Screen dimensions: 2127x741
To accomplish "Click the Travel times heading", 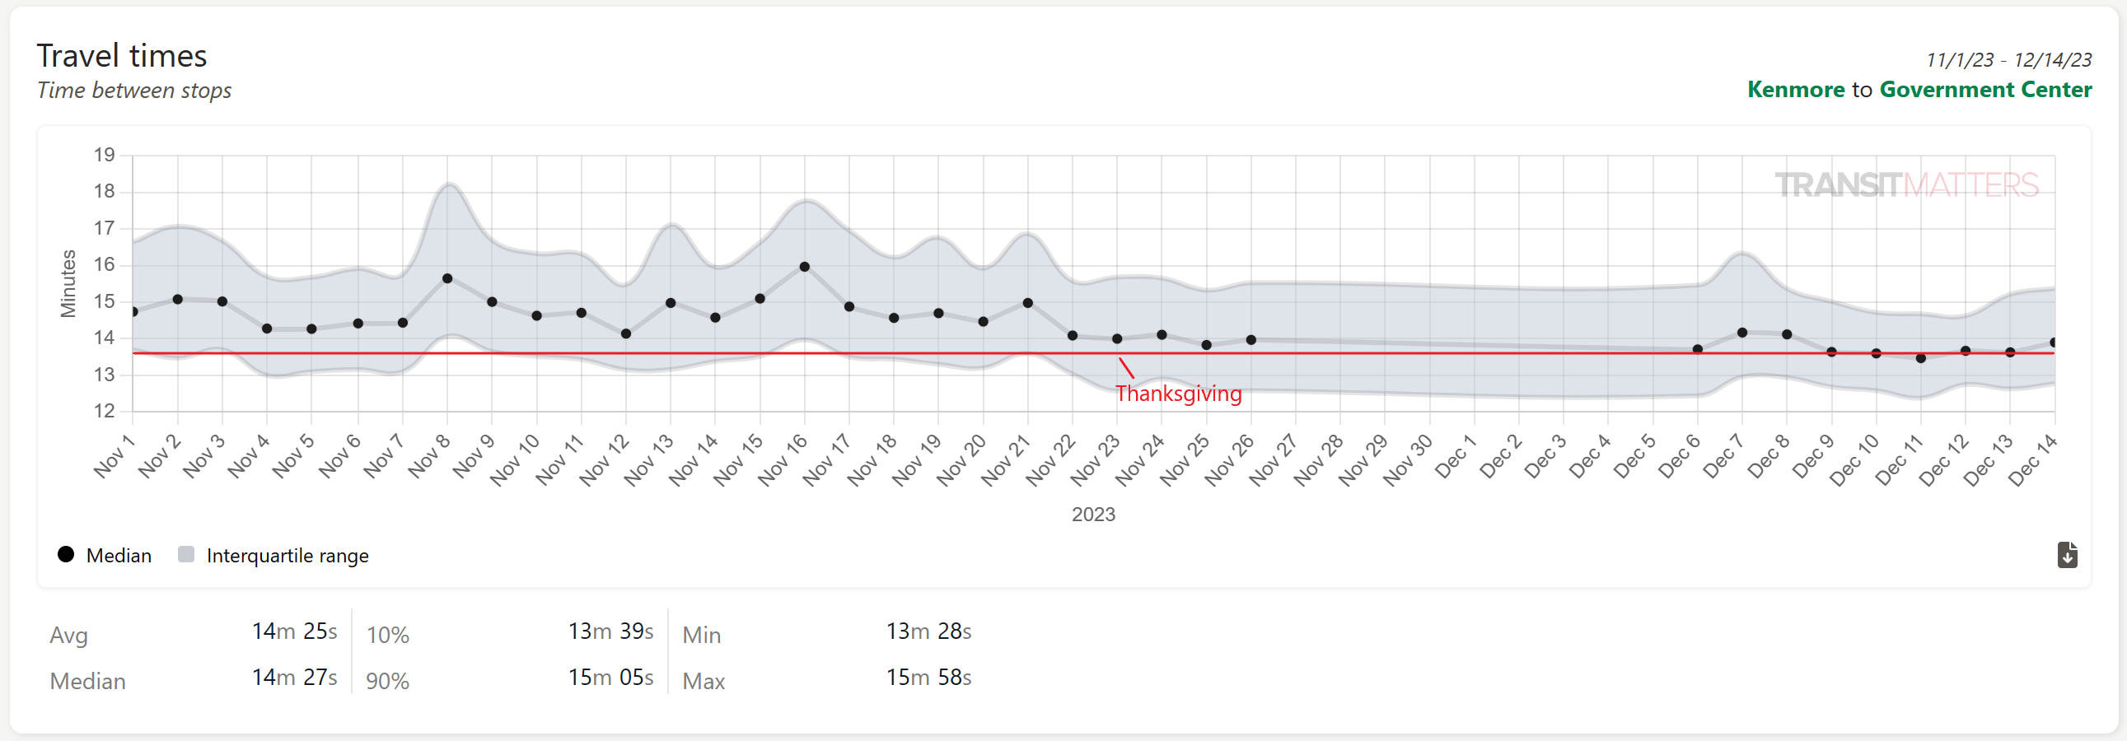I will click(122, 56).
